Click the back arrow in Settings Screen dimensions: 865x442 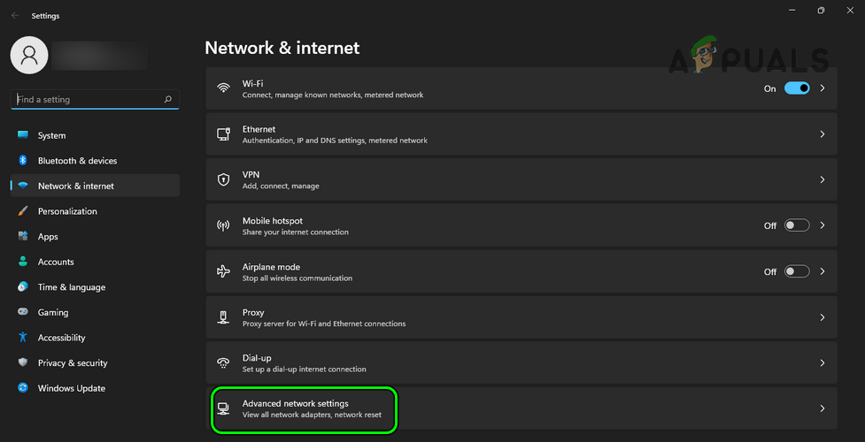pyautogui.click(x=15, y=15)
